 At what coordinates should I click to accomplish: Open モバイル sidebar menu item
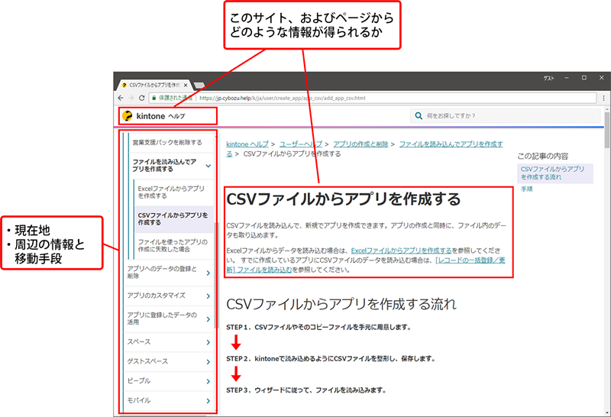point(139,400)
